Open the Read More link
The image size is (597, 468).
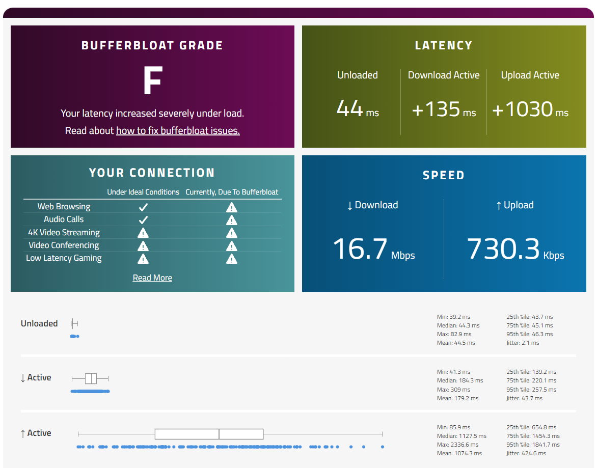point(152,278)
